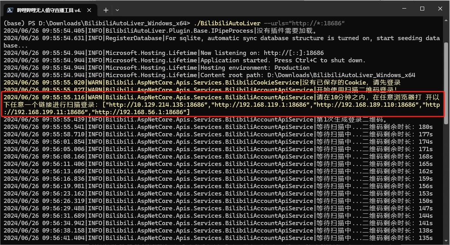The height and width of the screenshot is (245, 450).
Task: Click the log line with 135s remaining
Action: [218, 238]
